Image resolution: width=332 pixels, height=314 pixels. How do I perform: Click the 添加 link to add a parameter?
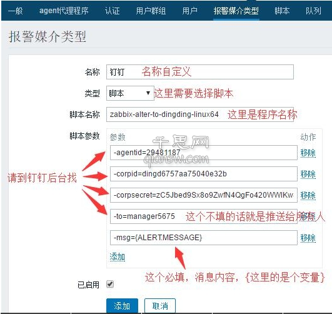click(118, 257)
